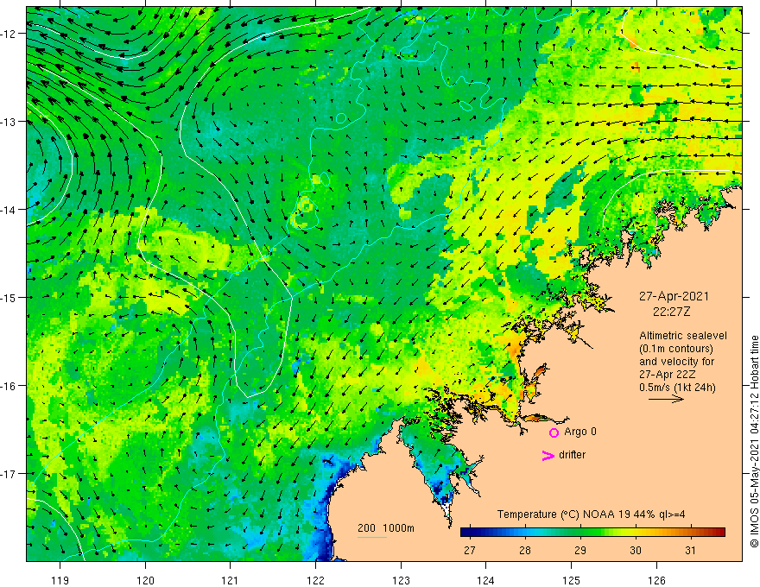Click the 'Argo 0' legend label
This screenshot has width=760, height=587.
(x=580, y=432)
